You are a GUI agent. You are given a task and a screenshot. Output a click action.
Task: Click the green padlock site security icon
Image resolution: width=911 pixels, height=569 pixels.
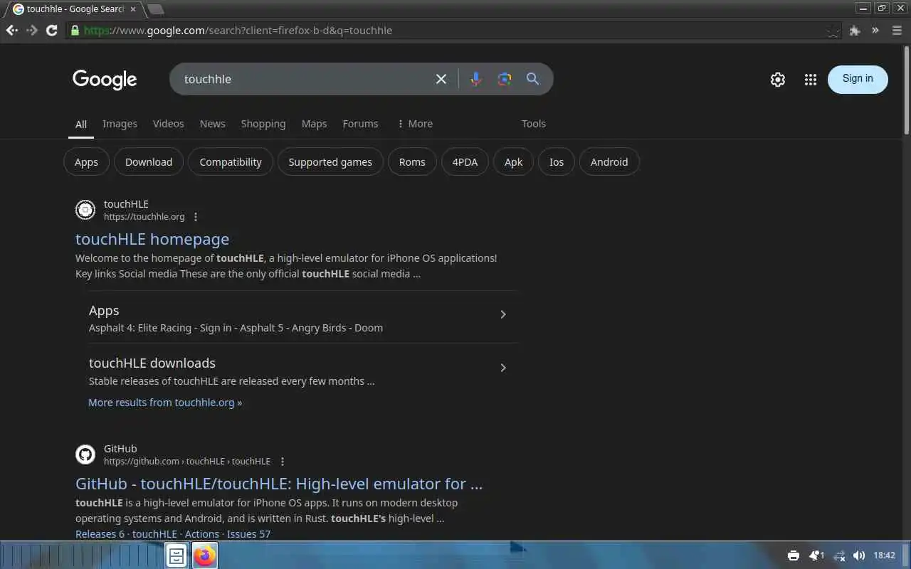pos(75,31)
